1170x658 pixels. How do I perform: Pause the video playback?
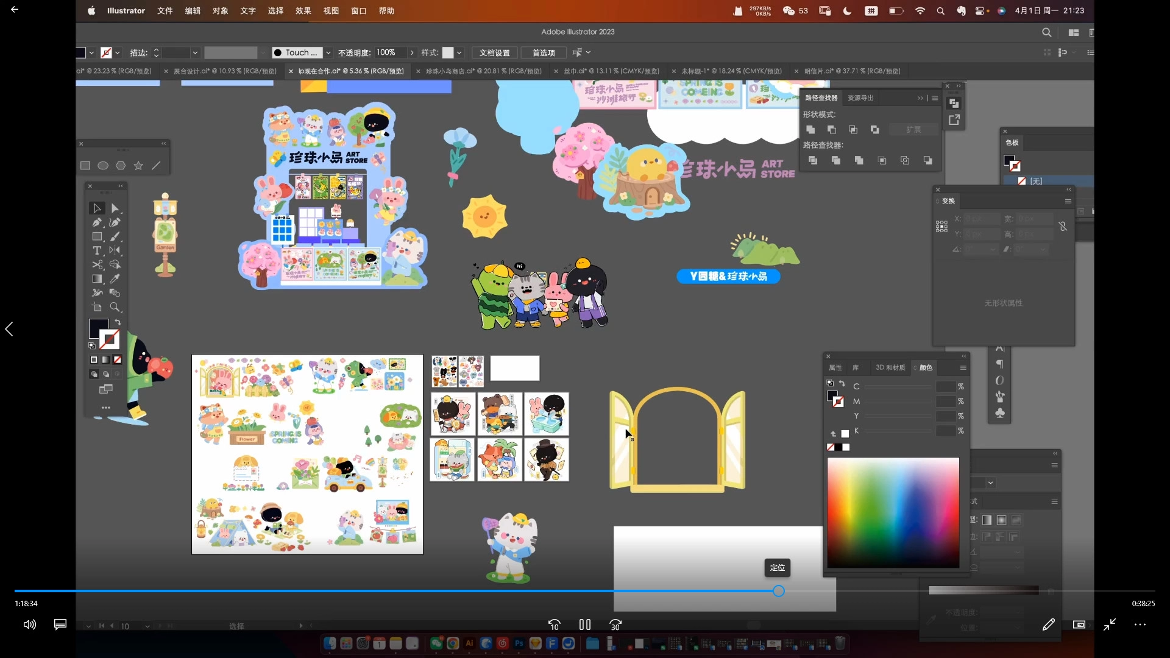pyautogui.click(x=584, y=624)
